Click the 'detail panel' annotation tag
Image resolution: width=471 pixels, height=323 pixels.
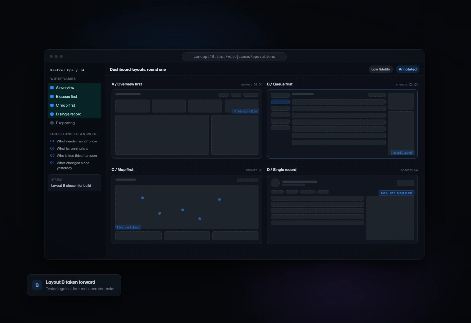coord(403,153)
